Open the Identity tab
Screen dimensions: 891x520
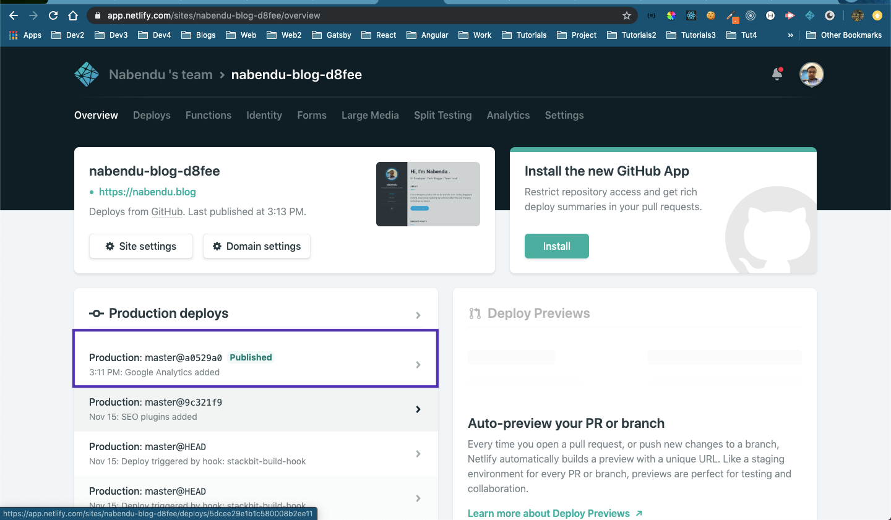click(x=264, y=115)
